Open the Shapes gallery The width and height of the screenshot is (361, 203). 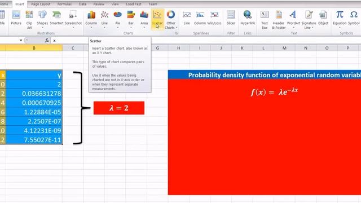pos(42,19)
